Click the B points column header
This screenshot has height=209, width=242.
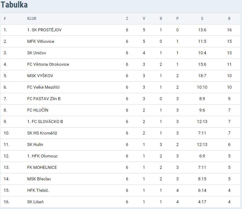229,18
